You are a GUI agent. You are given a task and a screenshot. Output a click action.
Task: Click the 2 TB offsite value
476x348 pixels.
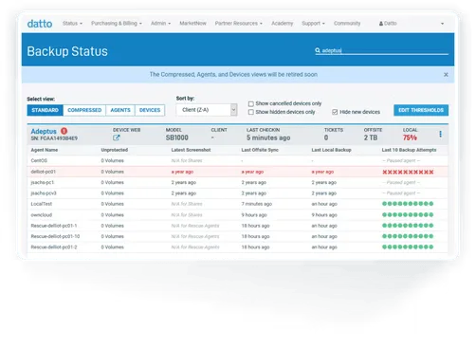(371, 137)
